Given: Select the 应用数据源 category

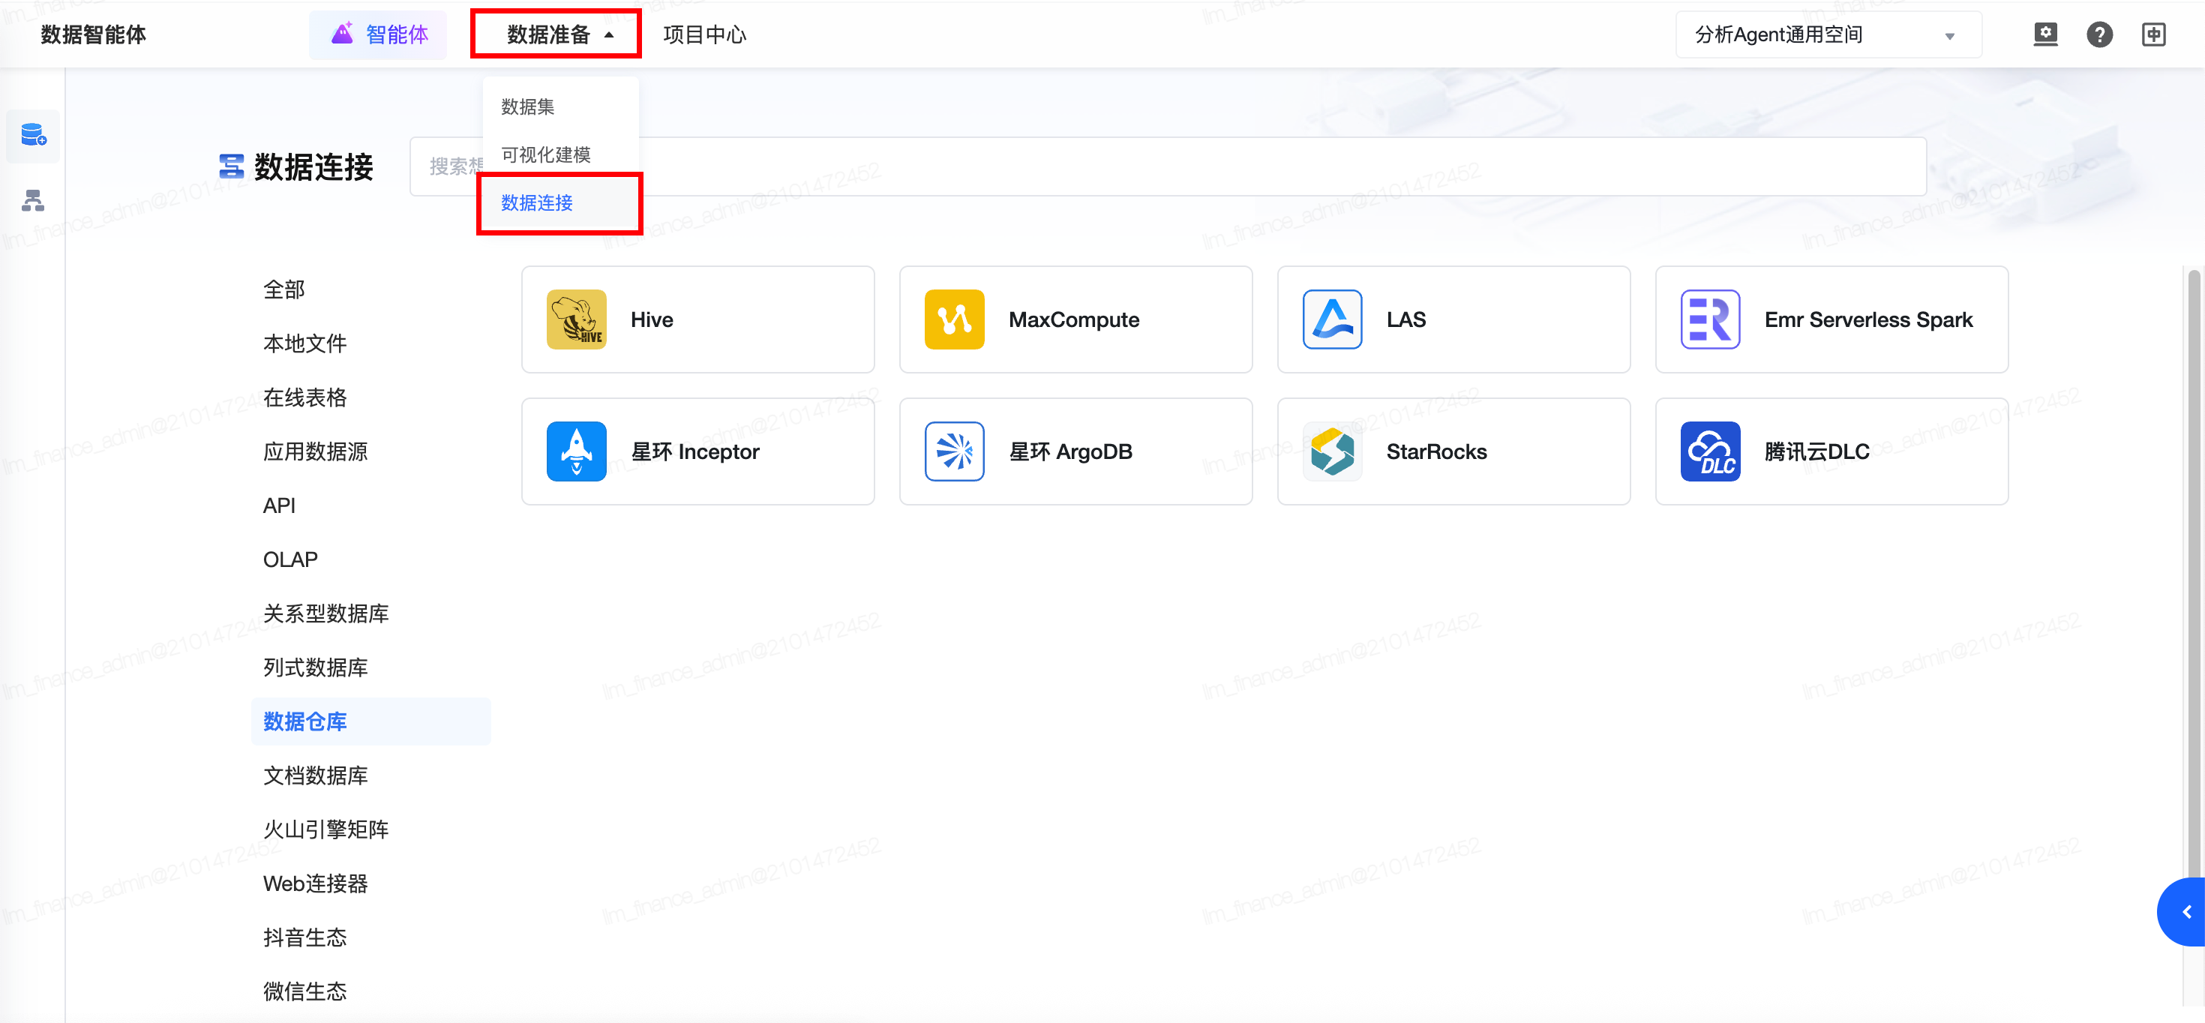Looking at the screenshot, I should (370, 451).
